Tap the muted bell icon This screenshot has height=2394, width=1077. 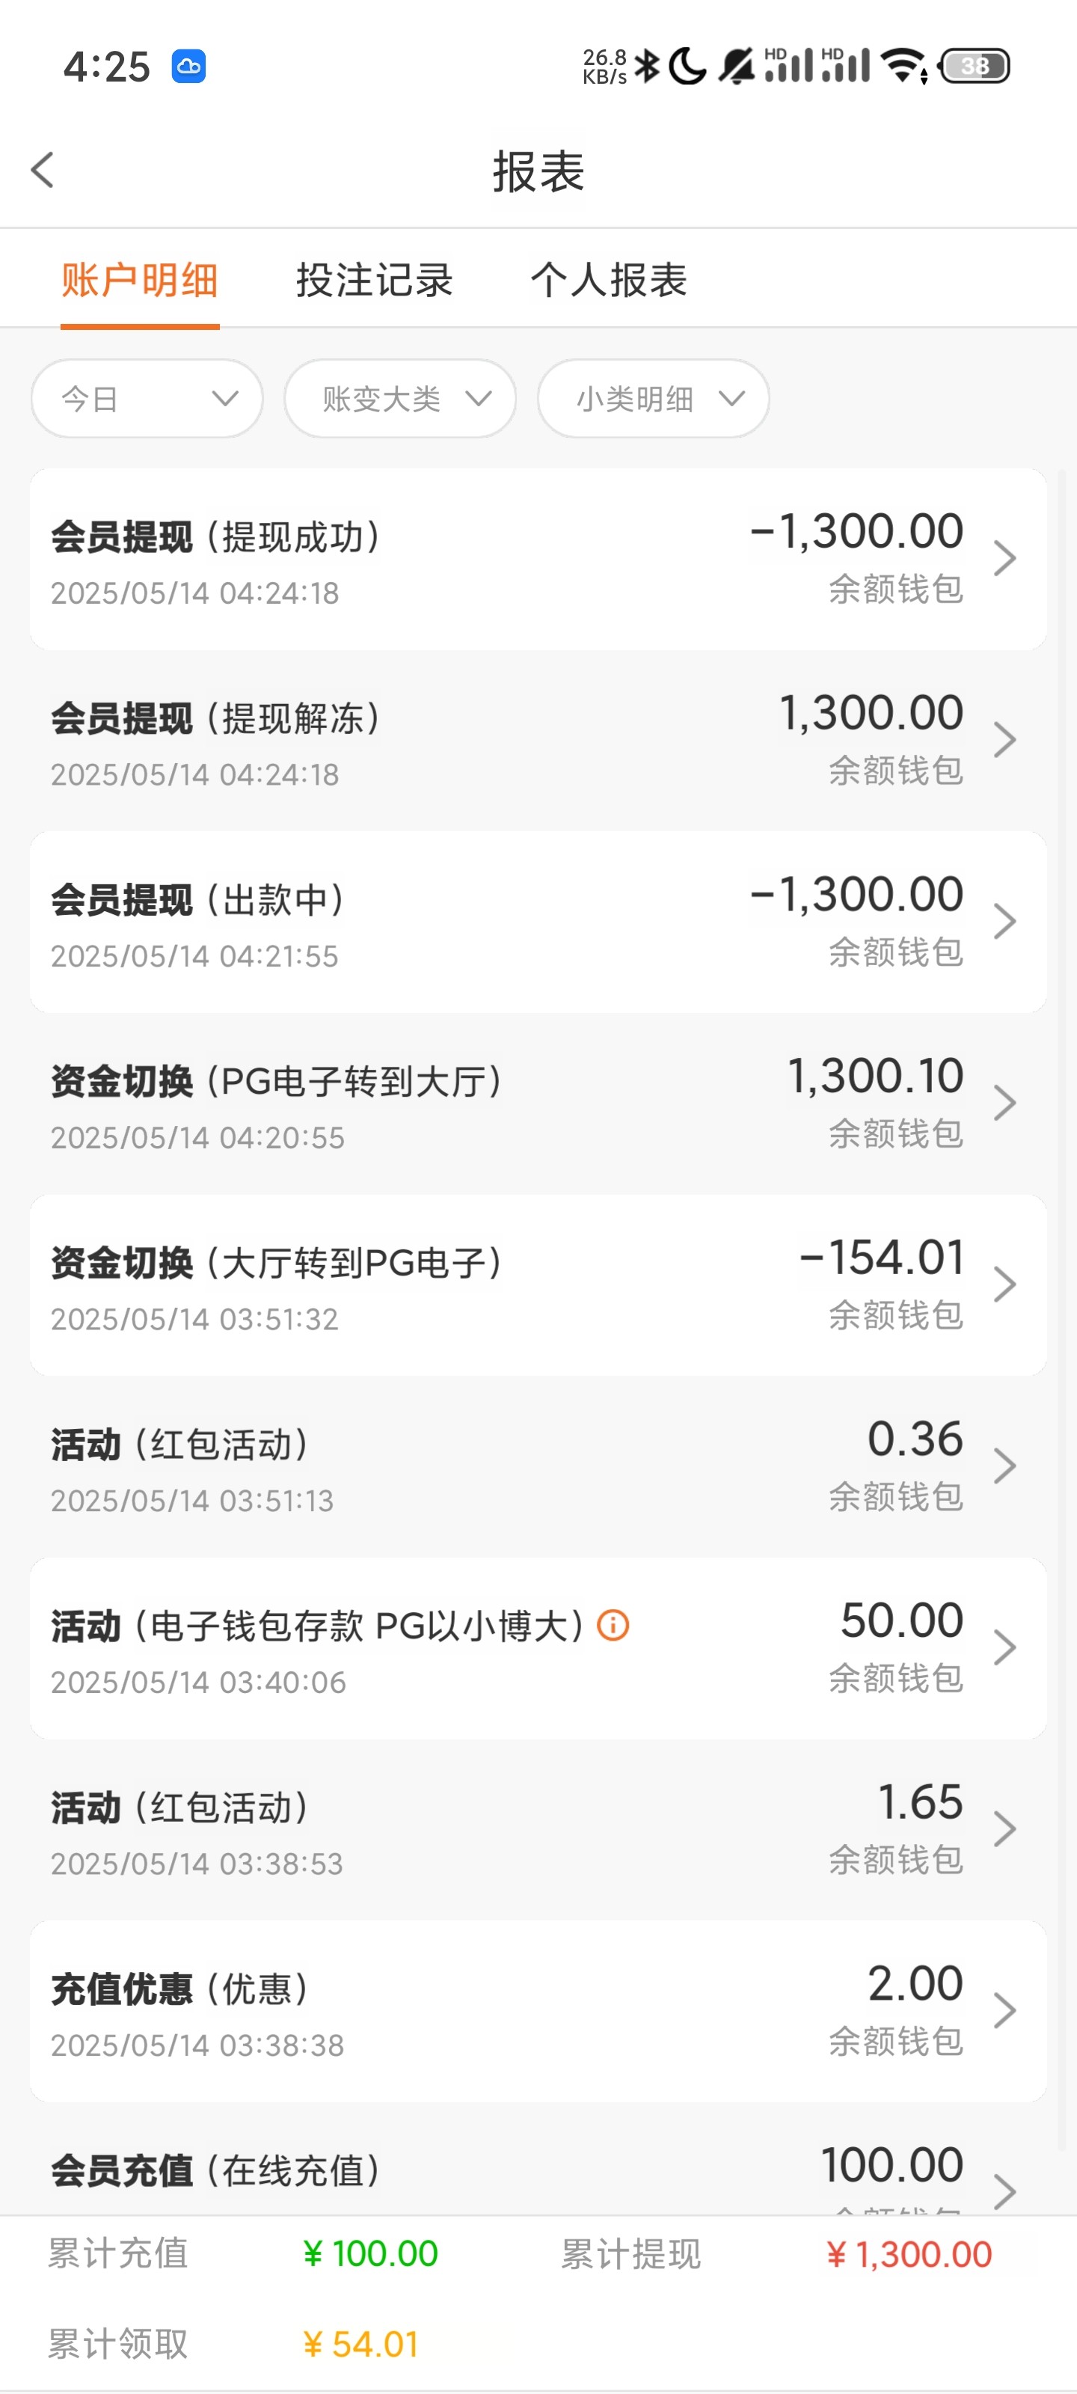737,66
